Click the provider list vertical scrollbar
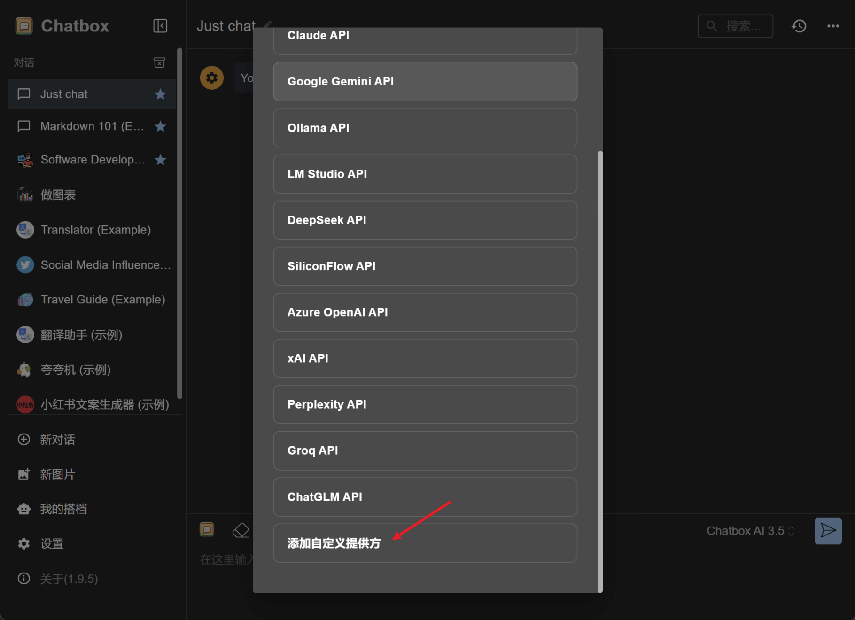 [600, 371]
